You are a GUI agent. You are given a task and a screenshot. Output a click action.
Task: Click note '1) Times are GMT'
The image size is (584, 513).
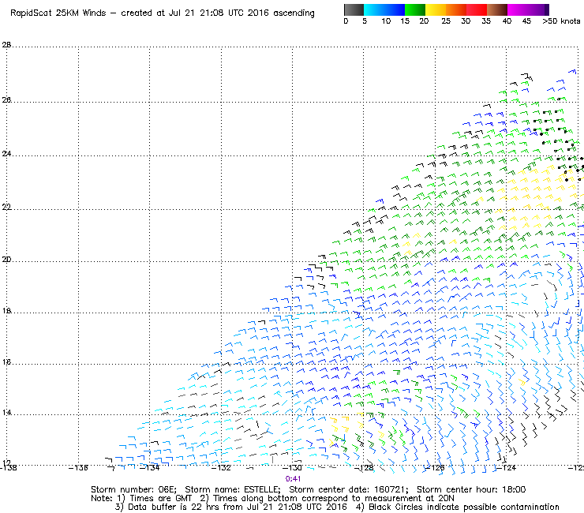click(154, 499)
